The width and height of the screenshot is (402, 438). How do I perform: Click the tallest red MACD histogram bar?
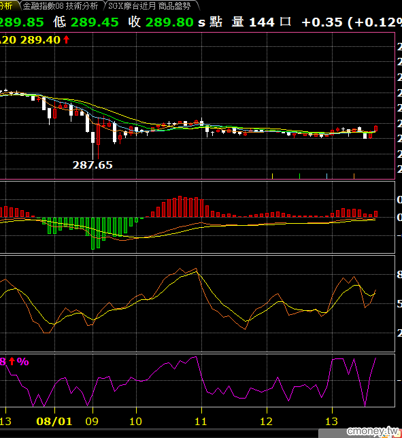[x=180, y=207]
